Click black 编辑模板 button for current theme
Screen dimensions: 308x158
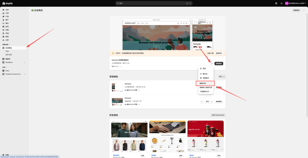click(x=219, y=64)
